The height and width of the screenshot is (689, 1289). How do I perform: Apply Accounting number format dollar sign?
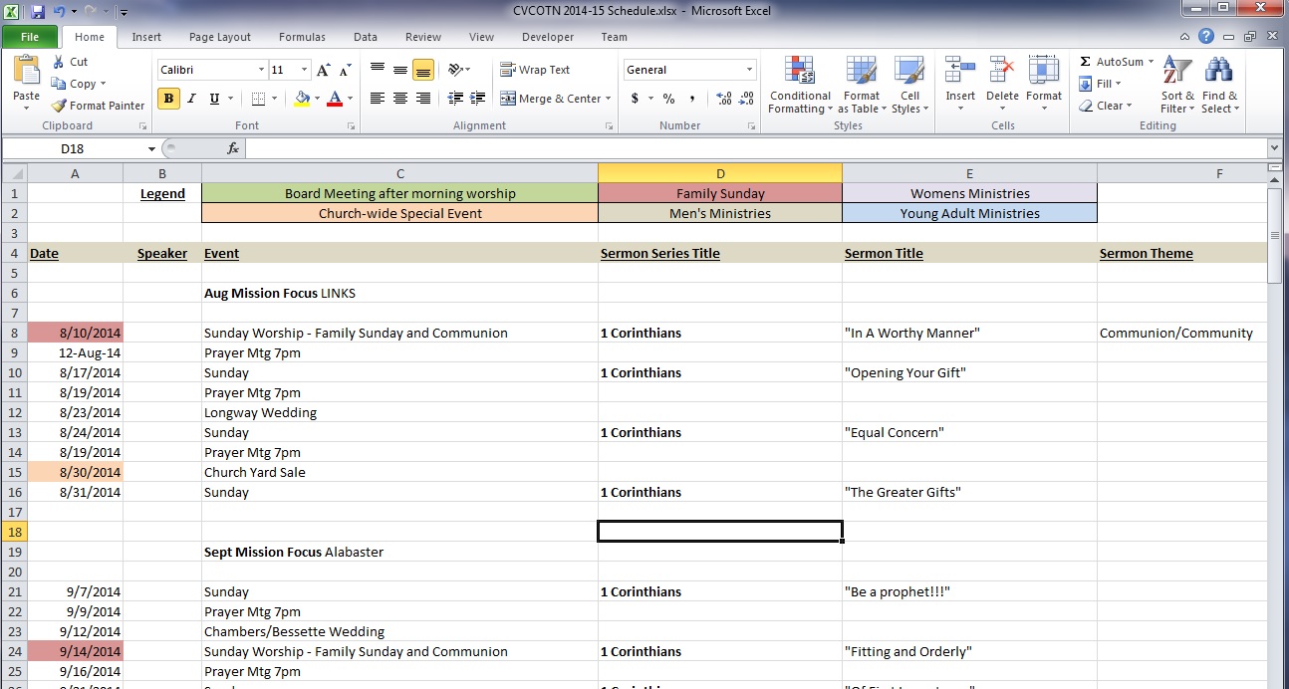point(636,99)
